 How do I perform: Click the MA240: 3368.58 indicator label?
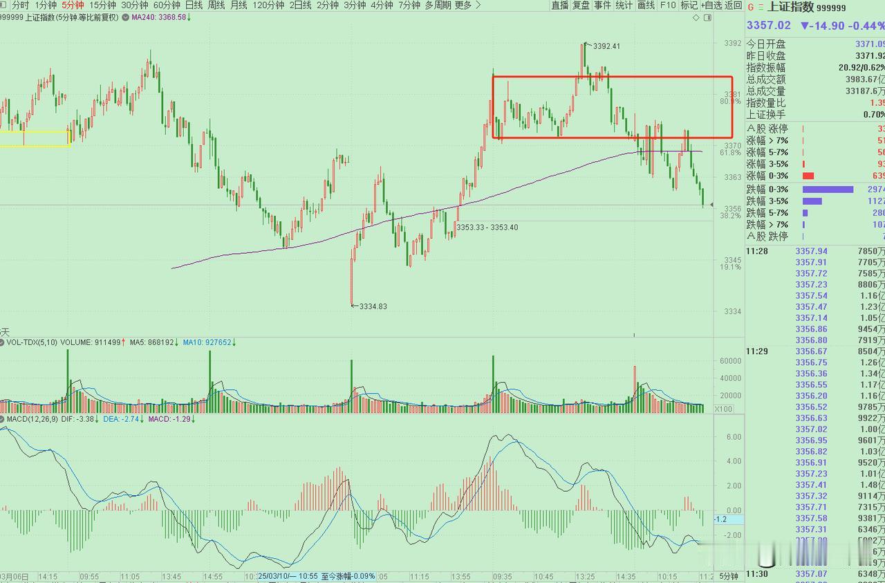pyautogui.click(x=159, y=17)
